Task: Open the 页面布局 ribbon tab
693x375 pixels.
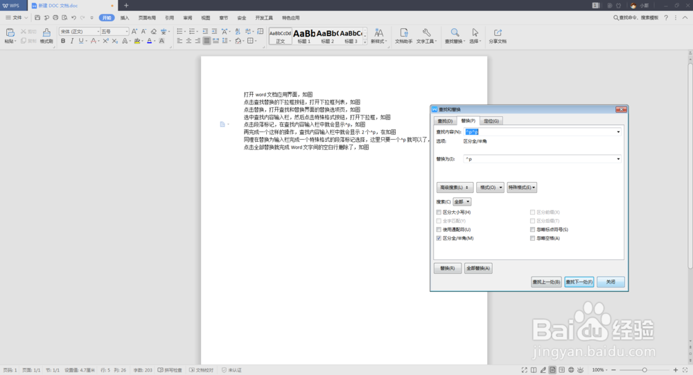Action: [x=147, y=18]
